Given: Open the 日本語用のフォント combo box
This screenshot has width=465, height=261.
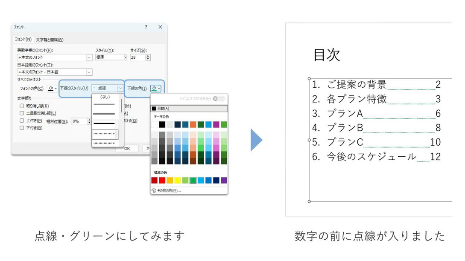Looking at the screenshot, I should [55, 72].
